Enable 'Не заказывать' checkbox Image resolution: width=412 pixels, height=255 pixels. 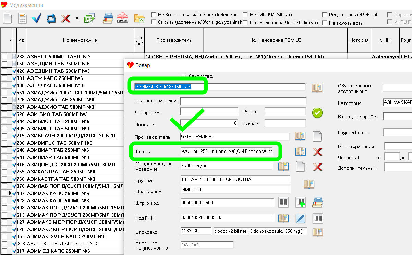coord(324,23)
